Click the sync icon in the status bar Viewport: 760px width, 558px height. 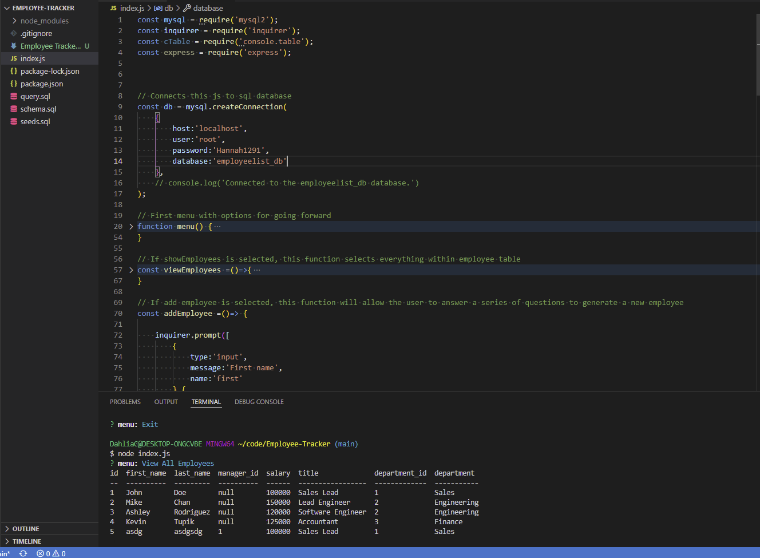23,553
